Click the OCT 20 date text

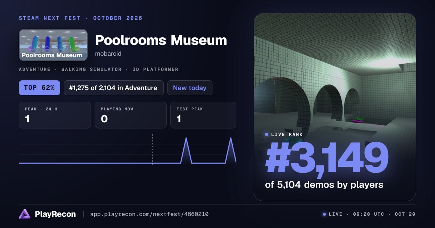point(405,214)
